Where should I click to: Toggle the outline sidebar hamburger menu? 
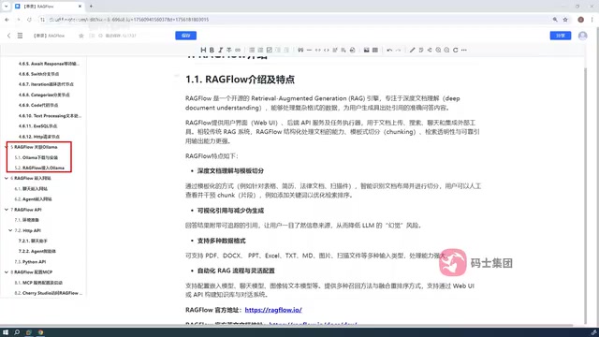point(20,36)
